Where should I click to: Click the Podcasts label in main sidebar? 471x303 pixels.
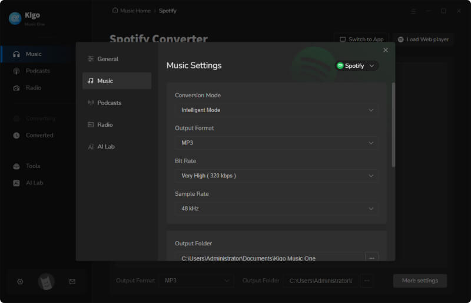tap(38, 71)
